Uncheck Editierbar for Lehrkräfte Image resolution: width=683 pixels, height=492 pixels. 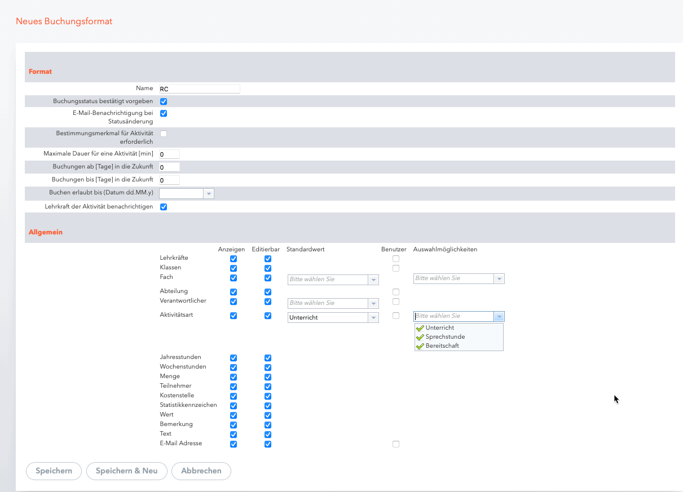(x=268, y=259)
